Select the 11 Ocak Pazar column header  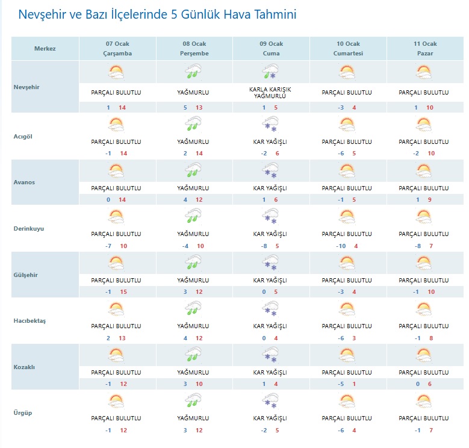[425, 48]
